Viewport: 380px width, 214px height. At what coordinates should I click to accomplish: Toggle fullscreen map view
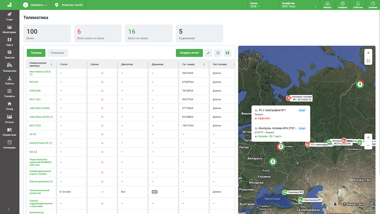coord(368,61)
